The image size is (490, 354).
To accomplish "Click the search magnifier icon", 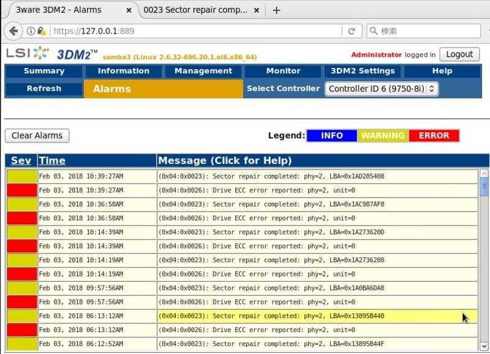I will pyautogui.click(x=374, y=31).
